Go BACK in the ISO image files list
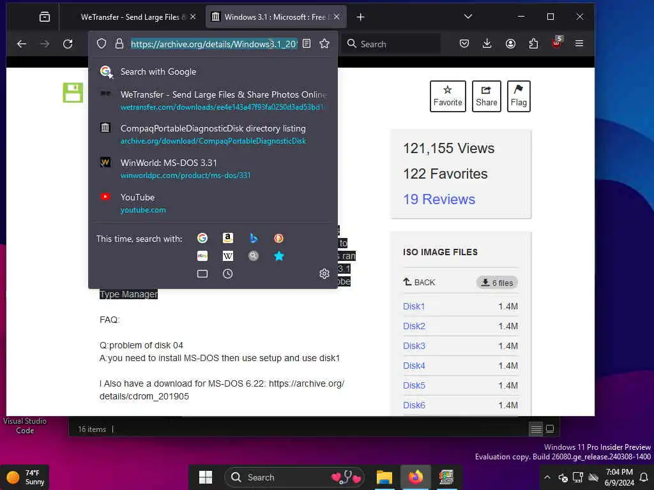This screenshot has height=490, width=654. click(419, 282)
